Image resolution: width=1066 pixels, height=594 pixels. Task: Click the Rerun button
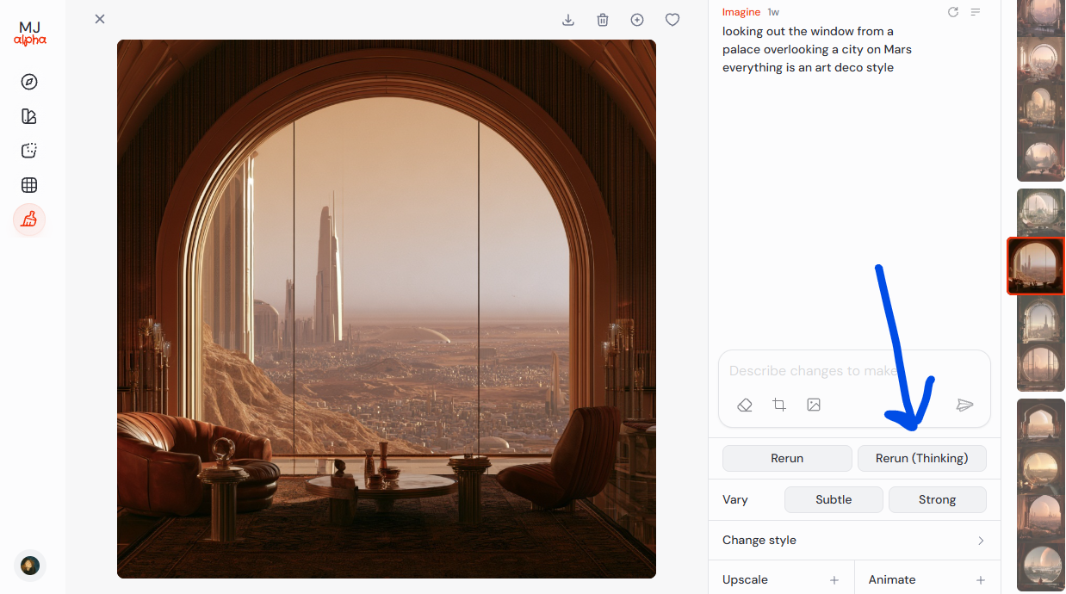tap(787, 458)
